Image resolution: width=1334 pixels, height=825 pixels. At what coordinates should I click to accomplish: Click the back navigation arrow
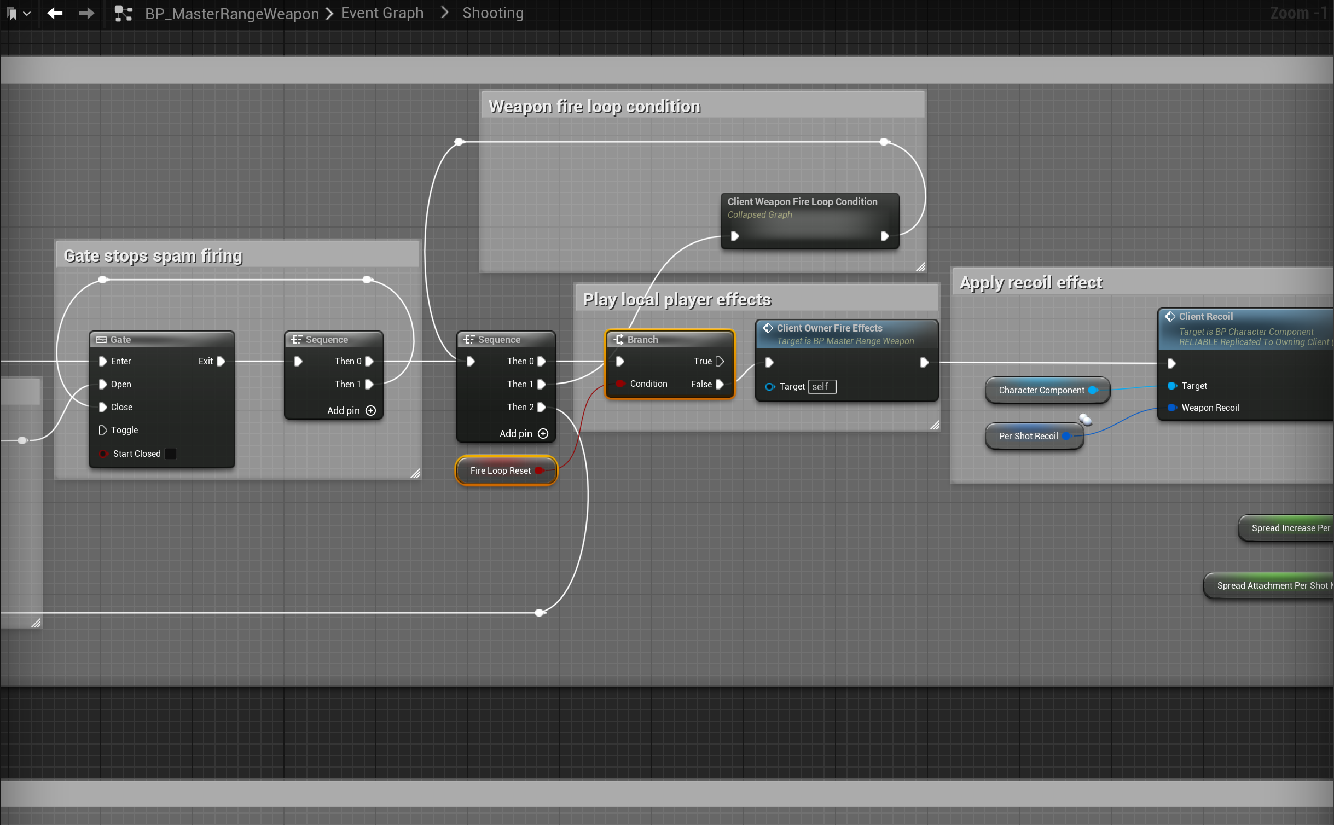[x=55, y=13]
